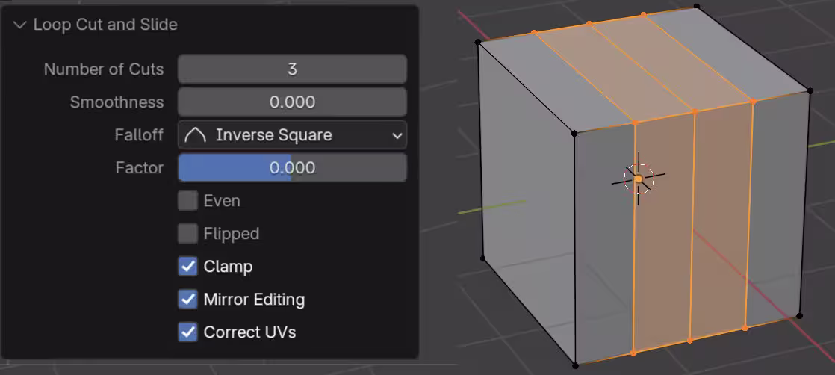Collapse the Loop Cut and Slide panel
This screenshot has height=375, width=835.
[20, 25]
